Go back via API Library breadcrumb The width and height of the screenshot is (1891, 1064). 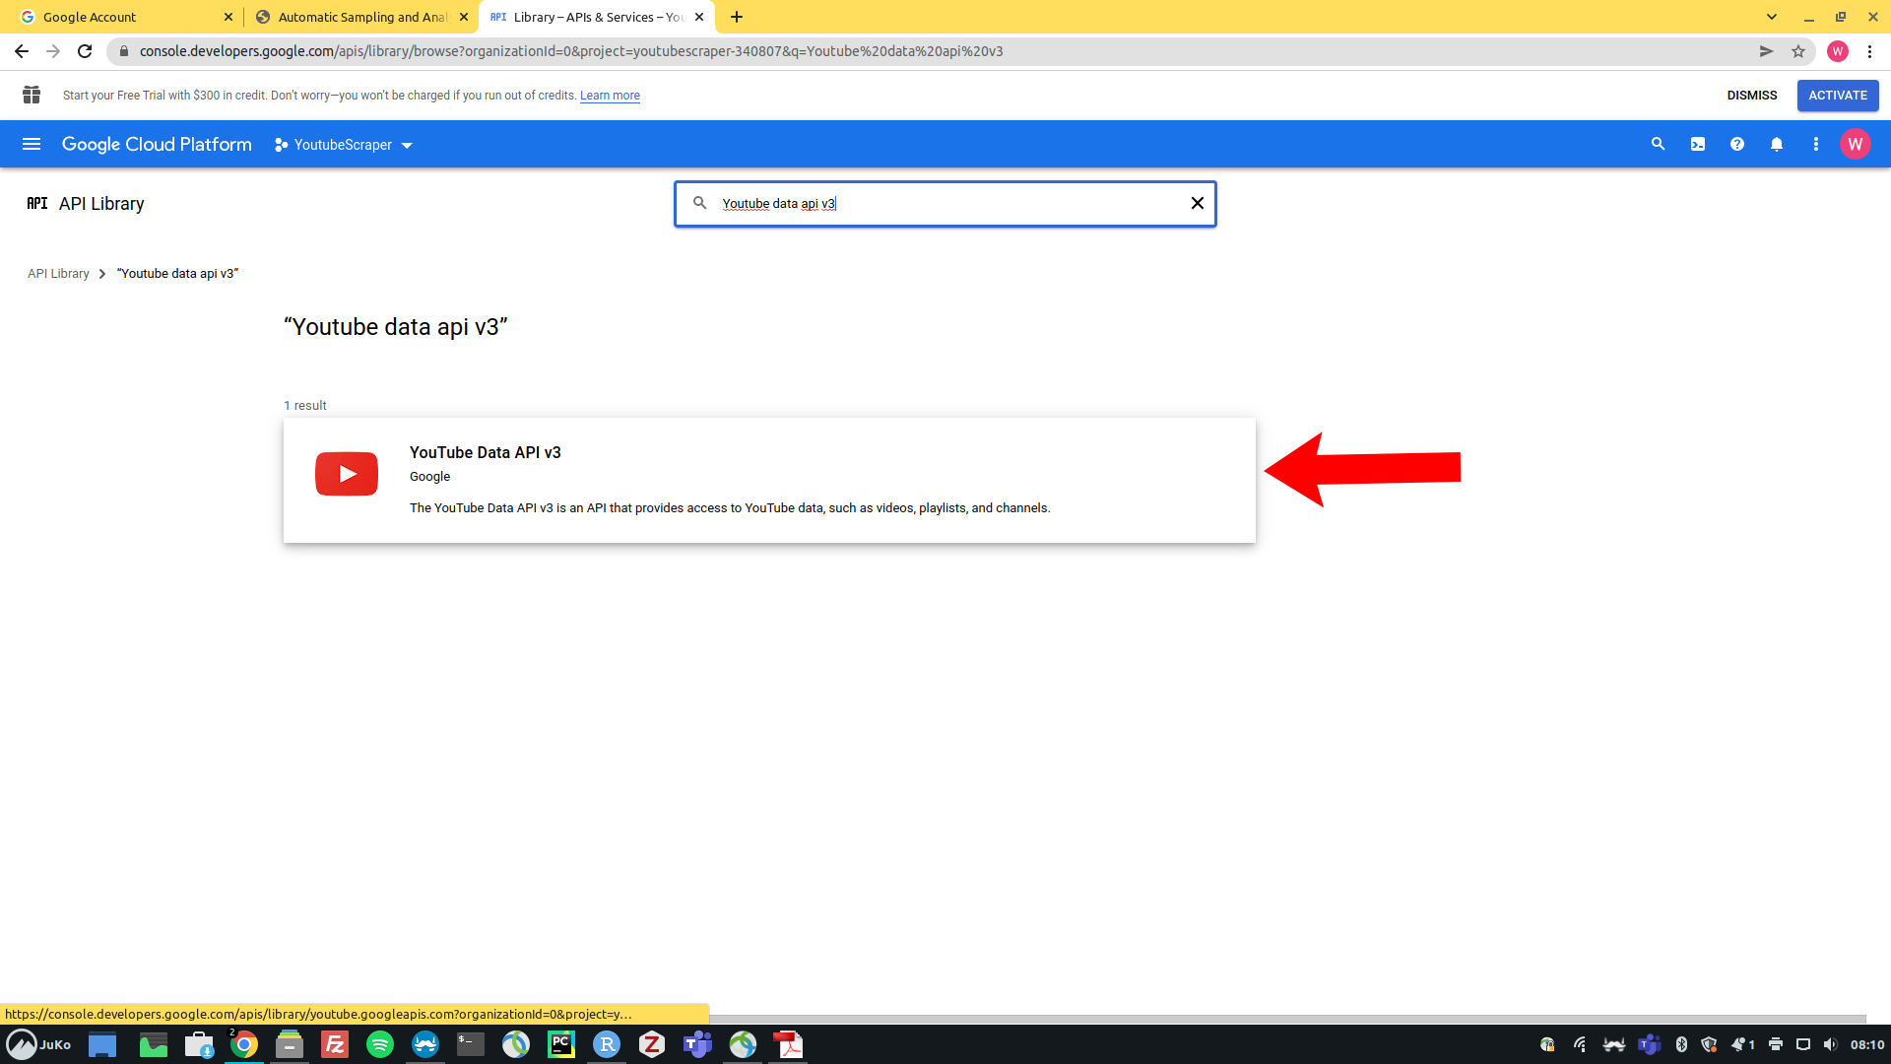(58, 274)
